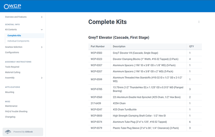The height and width of the screenshot is (137, 215).
Task: Click quantity 2 for Double Hub Sprocket
Action: (x=190, y=97)
